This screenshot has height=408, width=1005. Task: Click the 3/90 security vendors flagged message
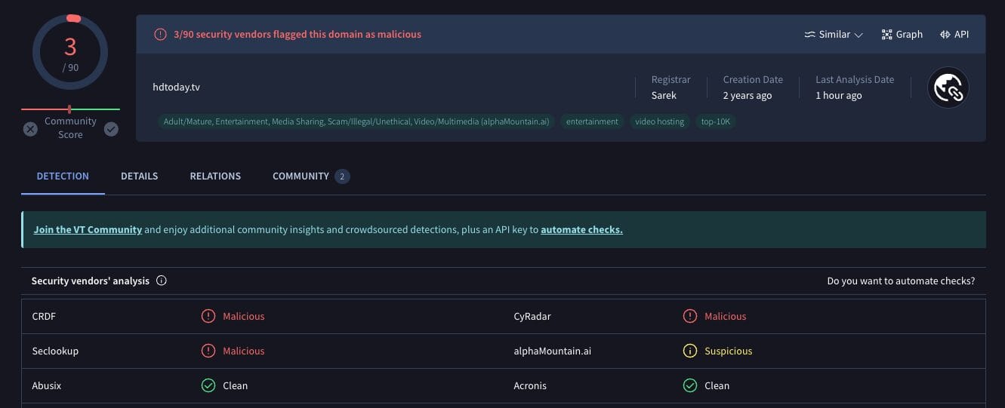coord(297,34)
